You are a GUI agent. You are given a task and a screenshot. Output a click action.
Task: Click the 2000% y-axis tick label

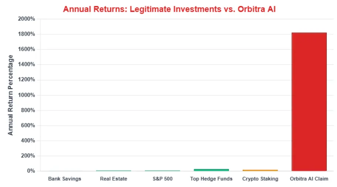coord(27,19)
